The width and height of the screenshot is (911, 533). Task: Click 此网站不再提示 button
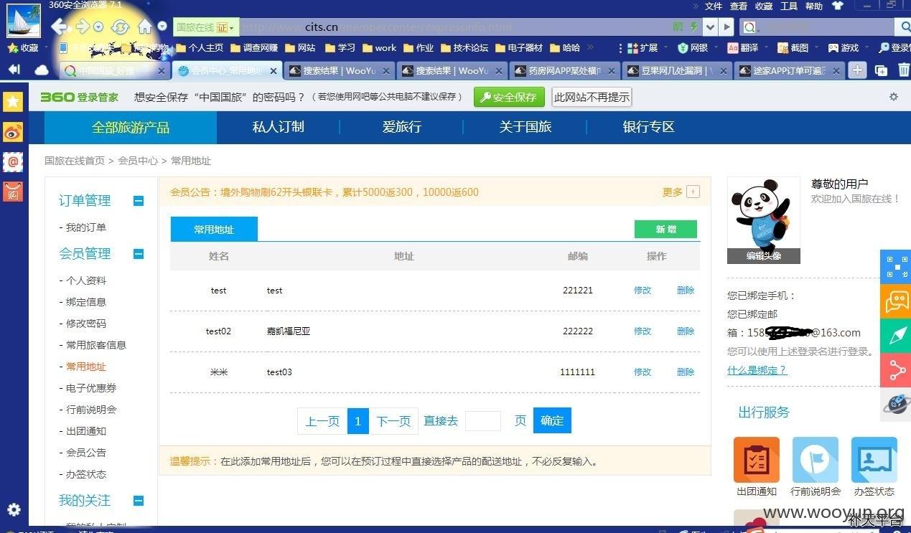pyautogui.click(x=592, y=97)
